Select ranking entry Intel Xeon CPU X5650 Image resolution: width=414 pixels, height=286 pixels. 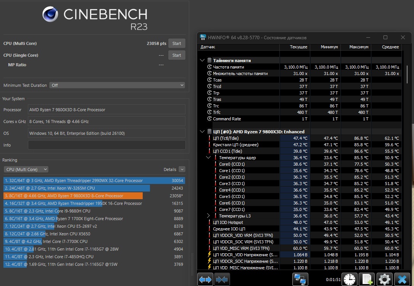pyautogui.click(x=94, y=234)
